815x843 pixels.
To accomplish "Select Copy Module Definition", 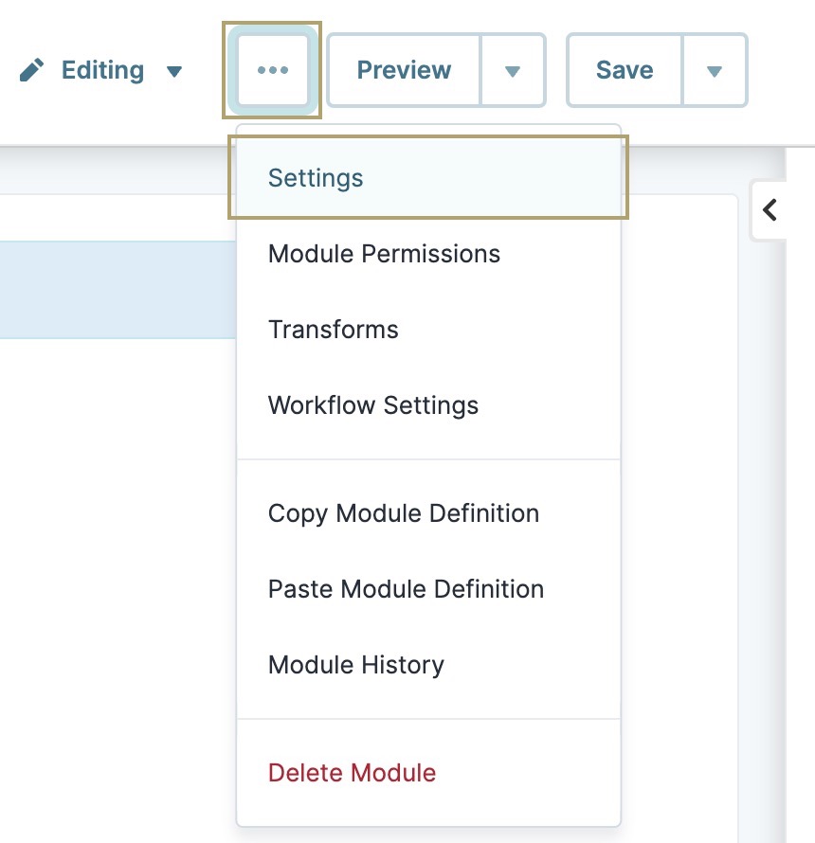I will pyautogui.click(x=428, y=513).
